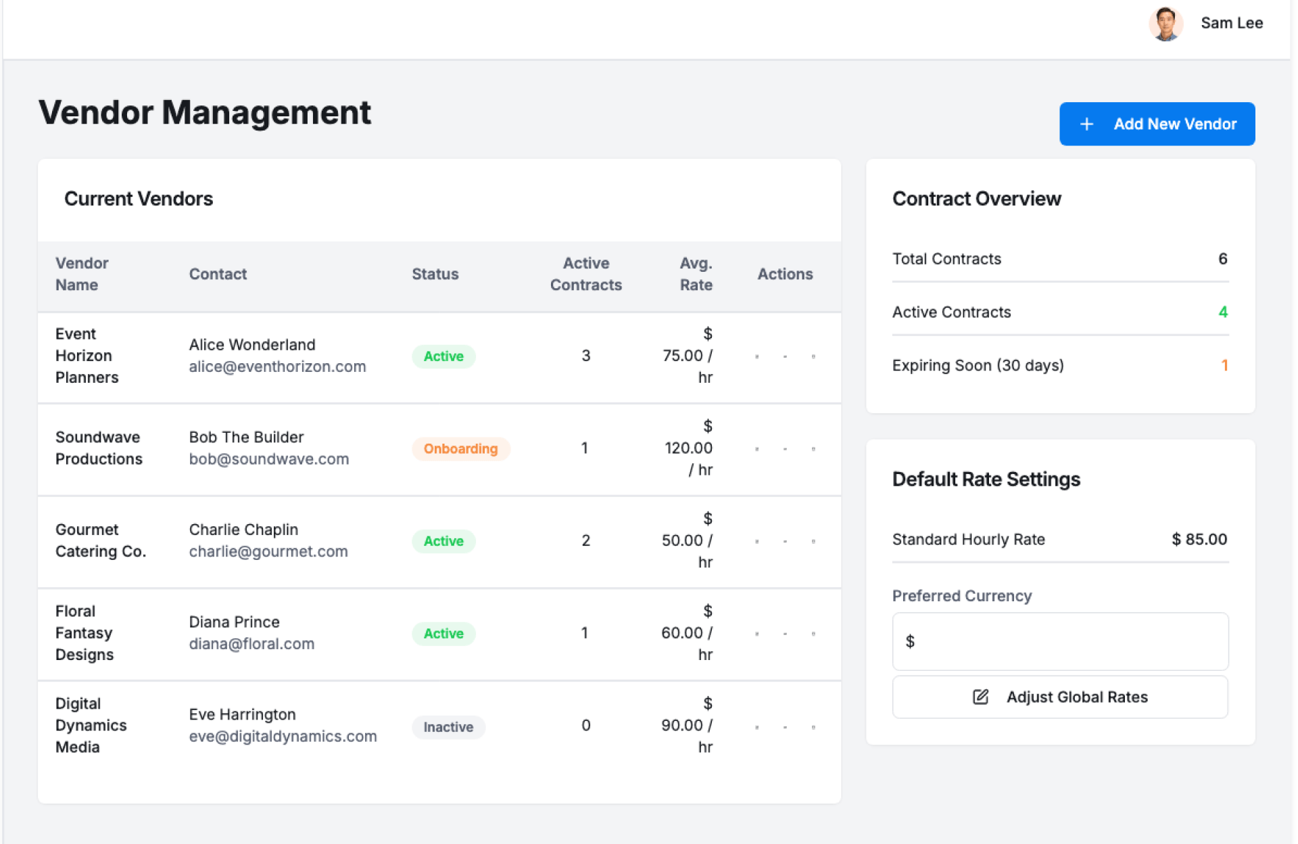This screenshot has height=844, width=1298.
Task: Click last action icon in Event Horizon Planners row
Action: click(x=813, y=356)
